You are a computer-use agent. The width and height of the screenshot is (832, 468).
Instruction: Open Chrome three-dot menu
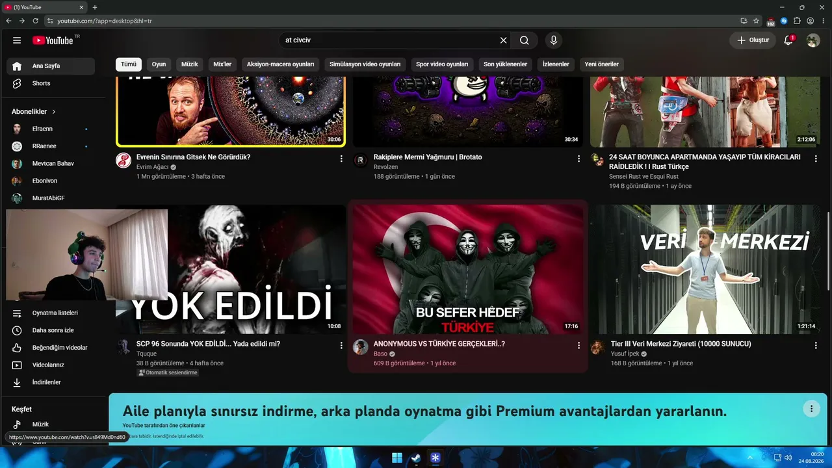pos(824,21)
